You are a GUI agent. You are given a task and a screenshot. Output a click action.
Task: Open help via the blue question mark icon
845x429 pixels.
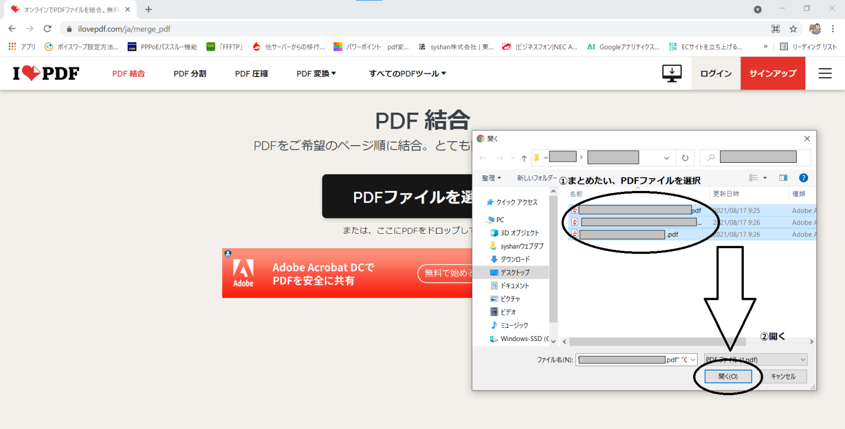[x=804, y=178]
